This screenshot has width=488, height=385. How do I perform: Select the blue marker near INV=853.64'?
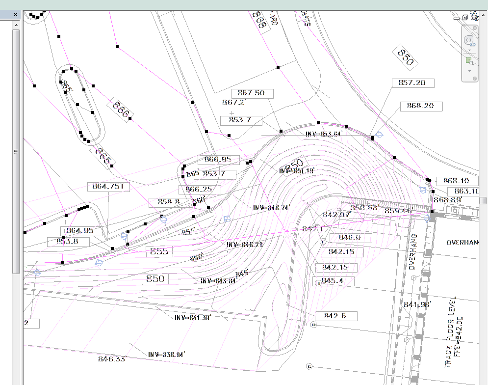379,135
